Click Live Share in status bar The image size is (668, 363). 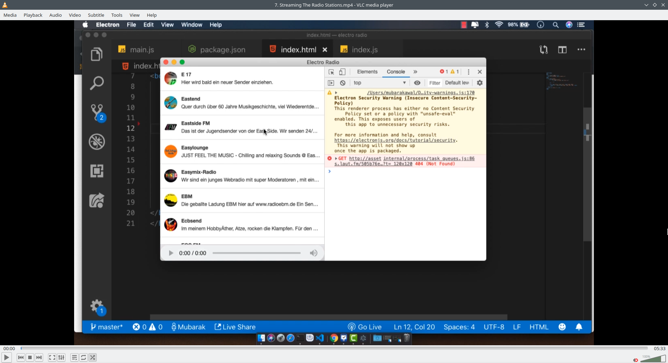point(235,327)
